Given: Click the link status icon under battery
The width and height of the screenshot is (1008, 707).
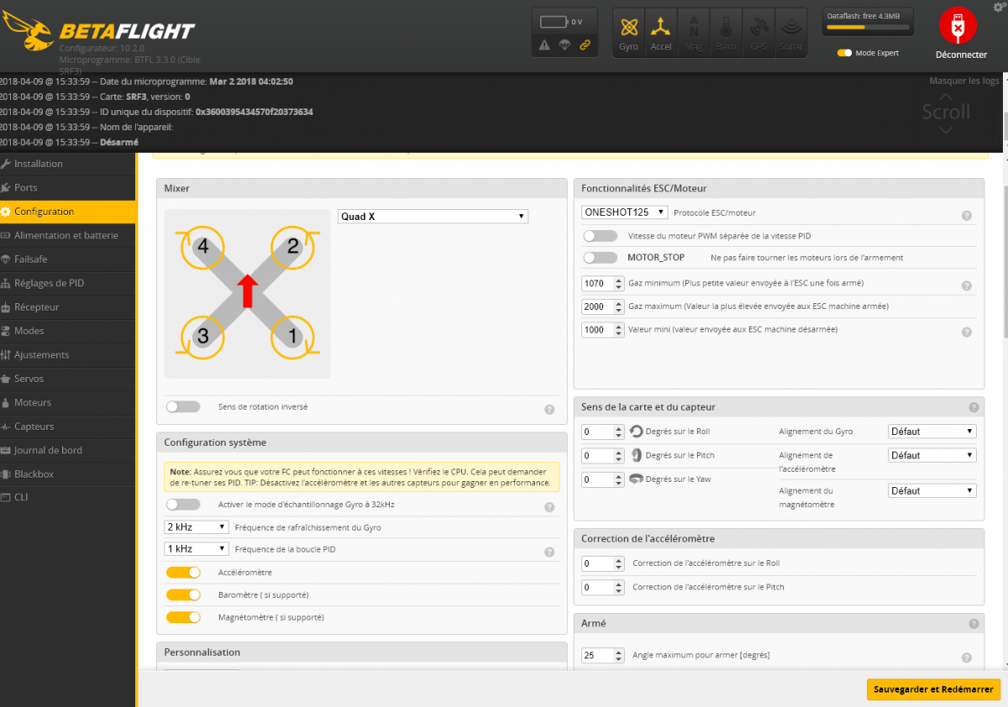Looking at the screenshot, I should (x=585, y=45).
